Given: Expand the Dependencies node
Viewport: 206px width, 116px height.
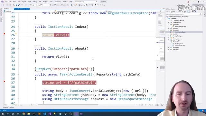Looking at the screenshot, I should pos(169,23).
